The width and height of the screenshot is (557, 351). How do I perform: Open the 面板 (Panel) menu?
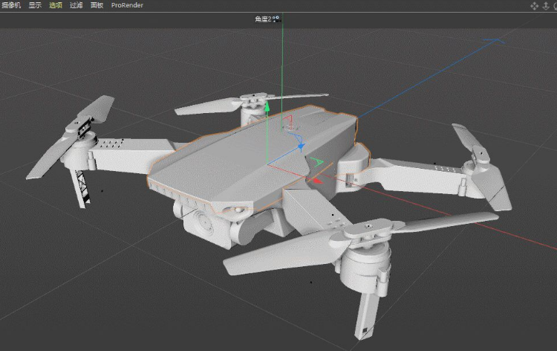click(x=97, y=5)
